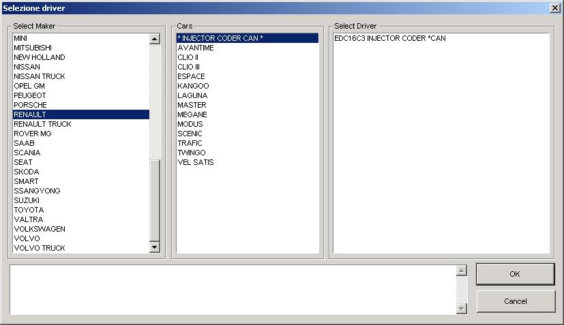
Task: Click the Select Maker list up arrow
Action: tap(155, 39)
